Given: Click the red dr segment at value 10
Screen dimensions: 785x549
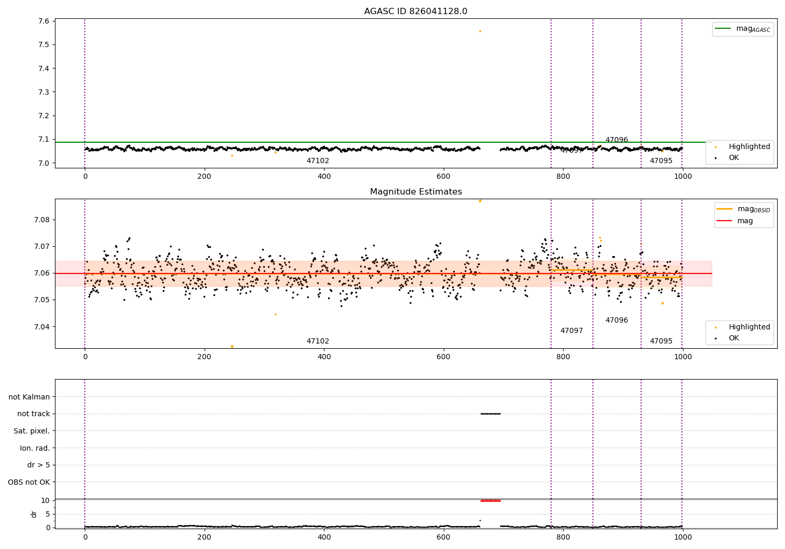Looking at the screenshot, I should click(490, 501).
